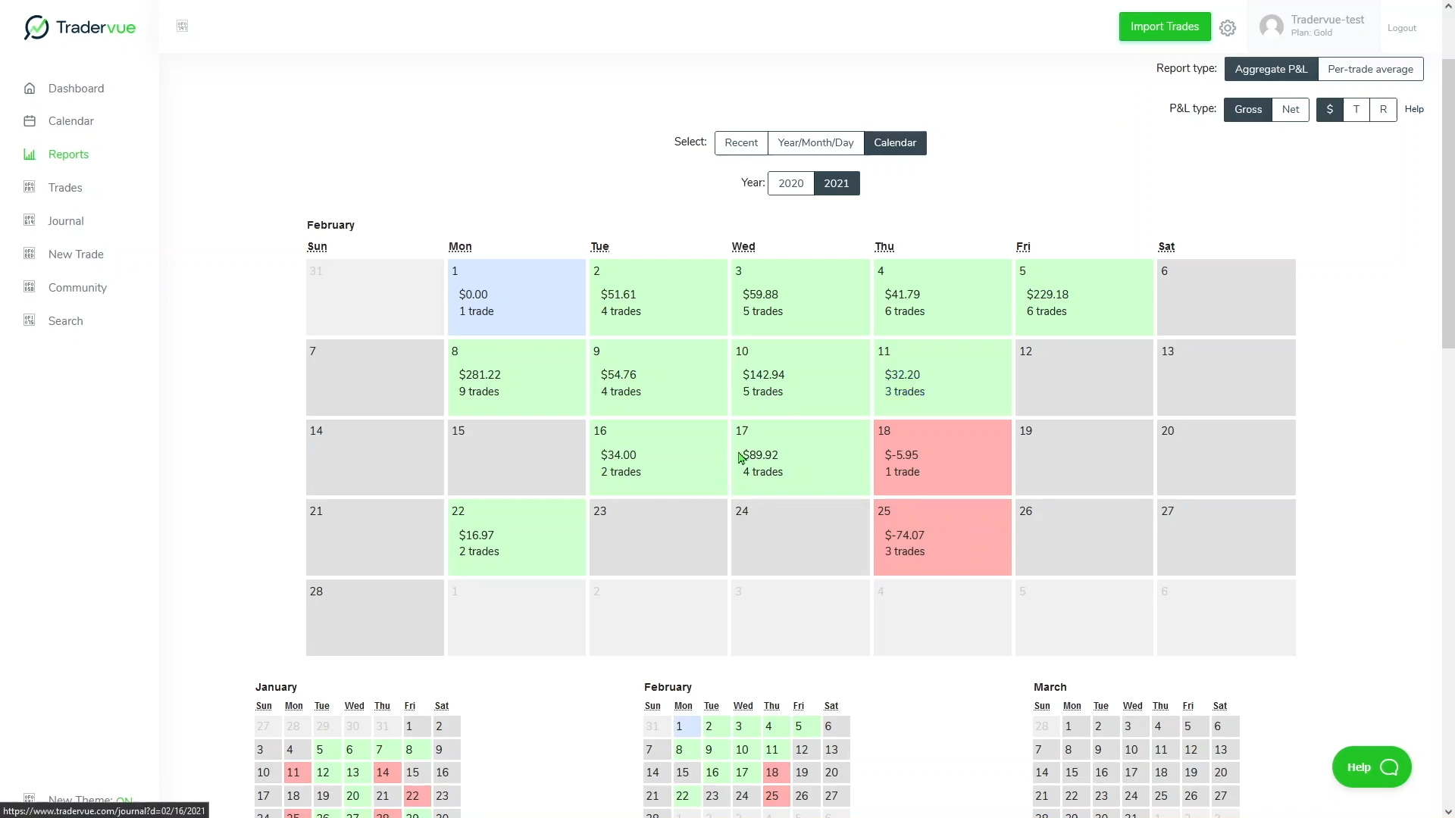The width and height of the screenshot is (1455, 818).
Task: Click the Import Trades button
Action: (1164, 27)
